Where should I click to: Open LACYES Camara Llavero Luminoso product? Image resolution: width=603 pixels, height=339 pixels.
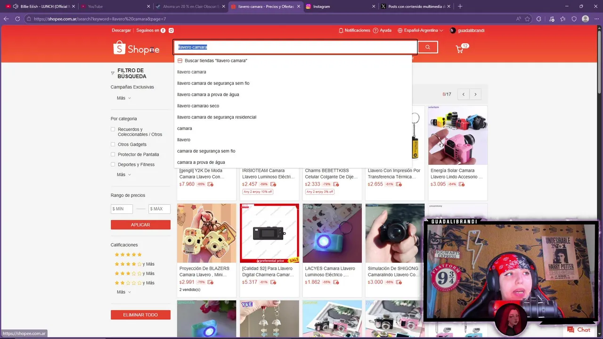point(332,250)
